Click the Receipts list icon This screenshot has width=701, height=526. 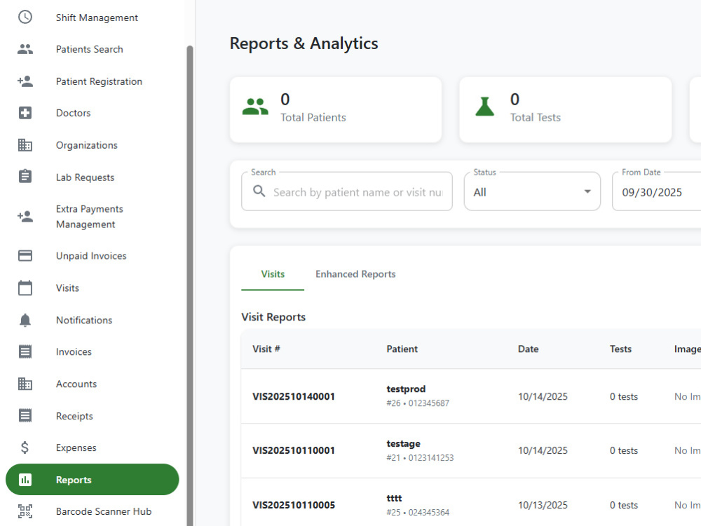click(25, 415)
